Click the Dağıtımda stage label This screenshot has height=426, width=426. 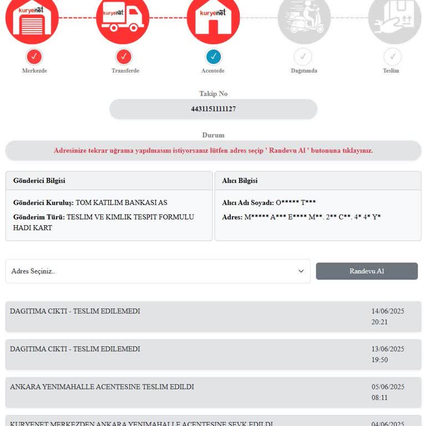(x=304, y=70)
